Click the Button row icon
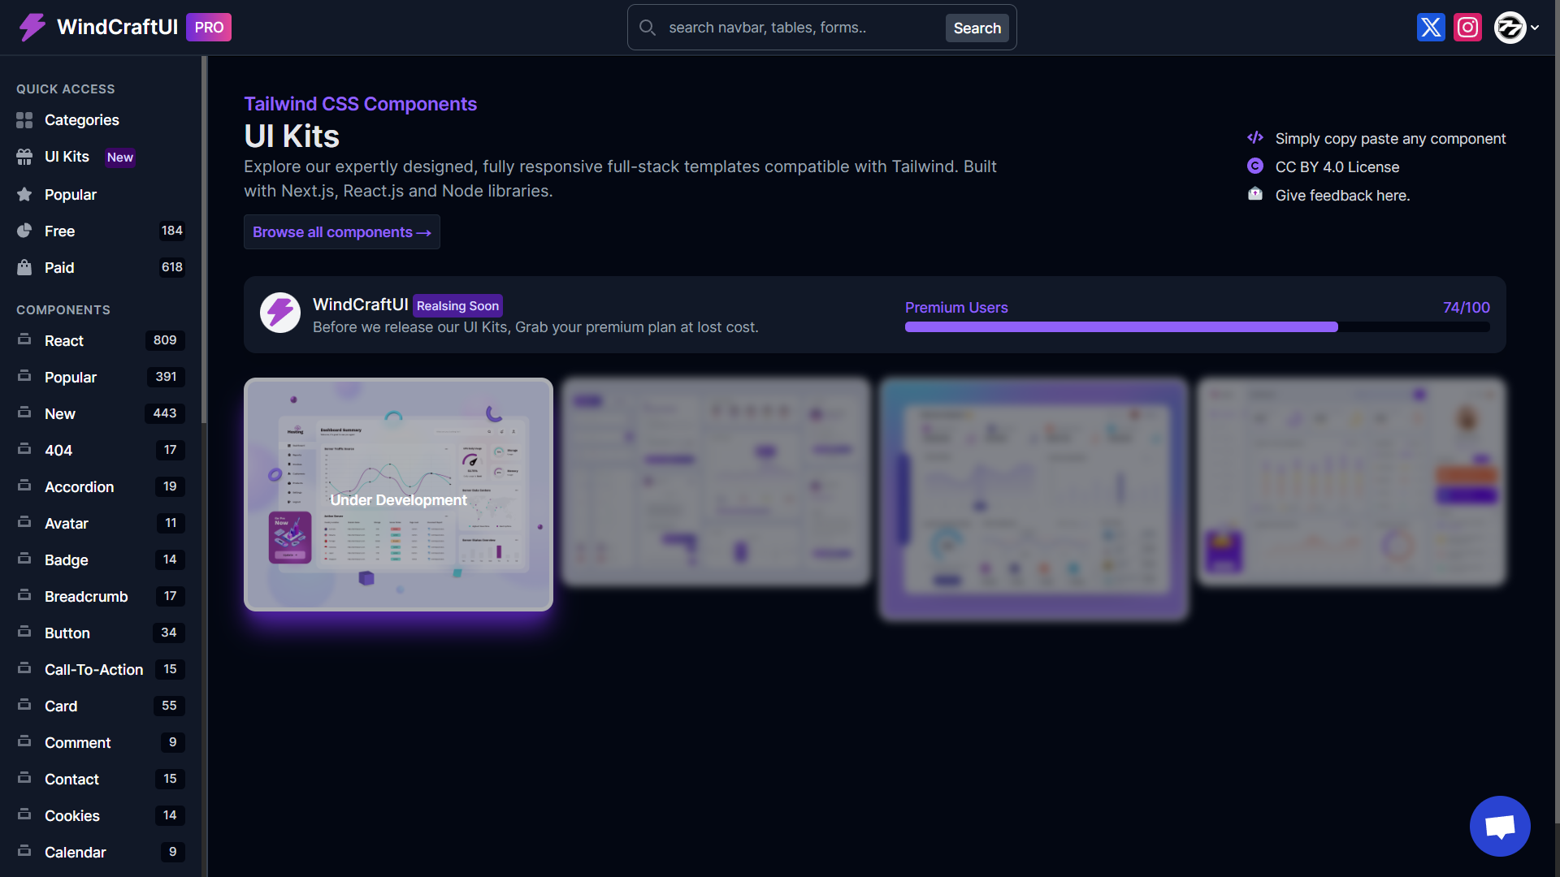 click(24, 632)
